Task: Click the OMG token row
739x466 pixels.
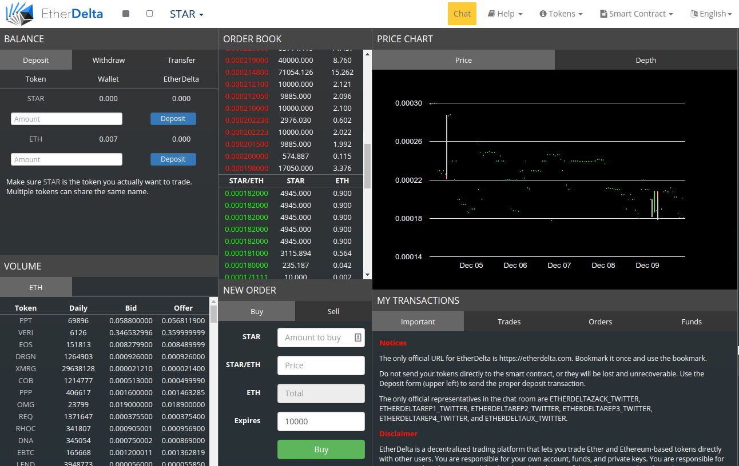Action: coord(105,405)
